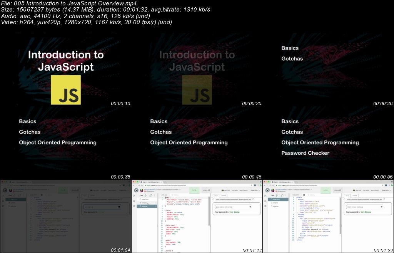Screen dimensions: 394x253
Task: Click the browser back arrow in the 00:01:14 frame
Action: pos(134,185)
